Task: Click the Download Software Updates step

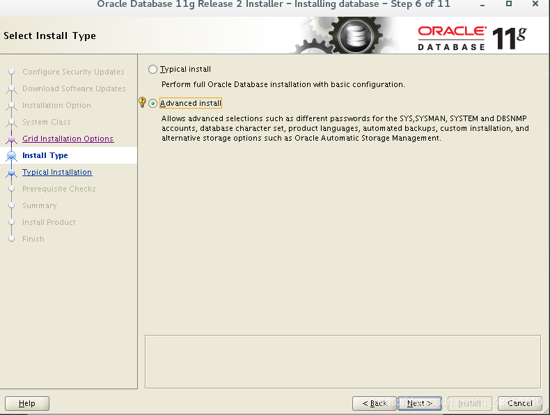Action: tap(74, 88)
